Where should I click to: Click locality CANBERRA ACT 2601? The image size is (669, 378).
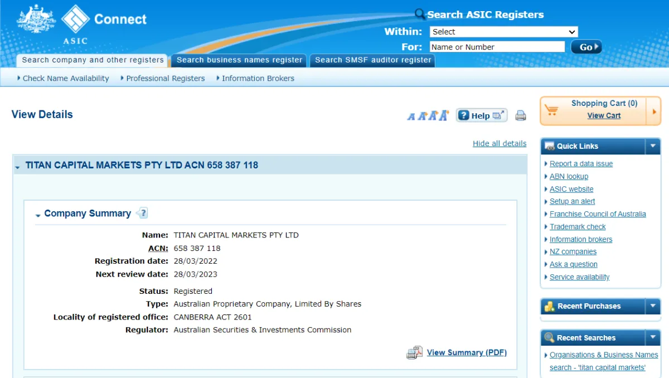pos(212,317)
